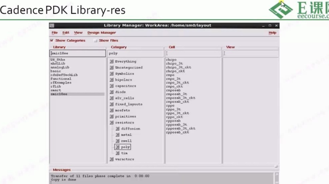Collapse the resistors category icon
Screen dimensions: 329x184
click(112, 122)
